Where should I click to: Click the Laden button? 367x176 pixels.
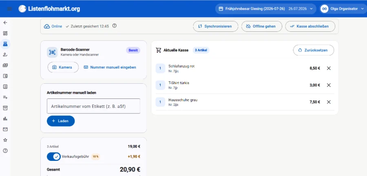61,121
